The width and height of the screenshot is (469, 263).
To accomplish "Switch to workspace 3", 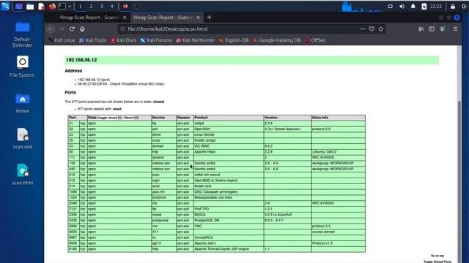I will [x=101, y=7].
